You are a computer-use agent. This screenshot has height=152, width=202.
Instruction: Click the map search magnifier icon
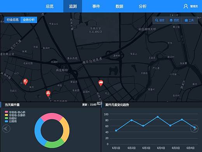pos(157,20)
